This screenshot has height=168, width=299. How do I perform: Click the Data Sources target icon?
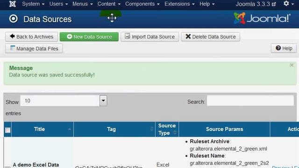(x=14, y=19)
